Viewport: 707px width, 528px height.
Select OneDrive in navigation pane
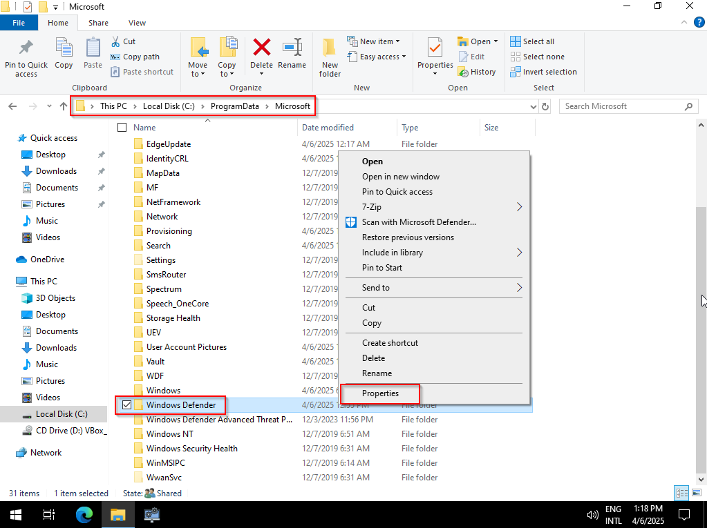(47, 260)
